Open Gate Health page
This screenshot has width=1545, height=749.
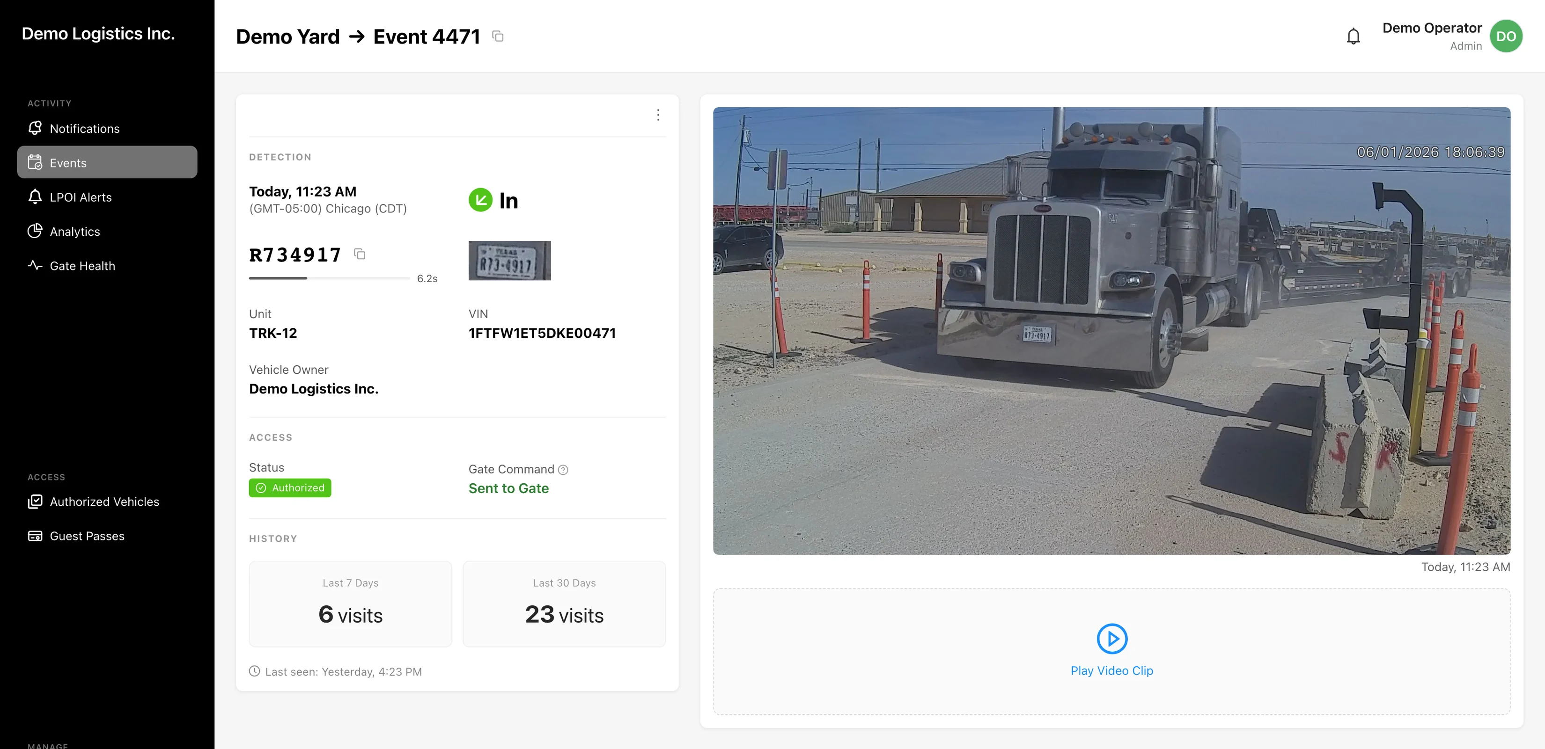(107, 265)
